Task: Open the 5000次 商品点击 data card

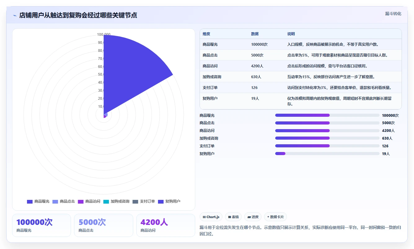Action: (x=103, y=226)
